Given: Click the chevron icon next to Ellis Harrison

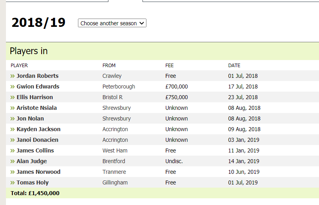Looking at the screenshot, I should click(x=13, y=98).
